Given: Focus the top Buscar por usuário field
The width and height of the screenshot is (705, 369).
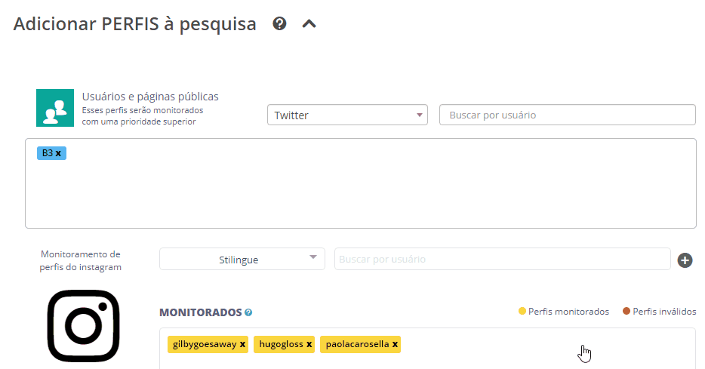Looking at the screenshot, I should [x=567, y=115].
